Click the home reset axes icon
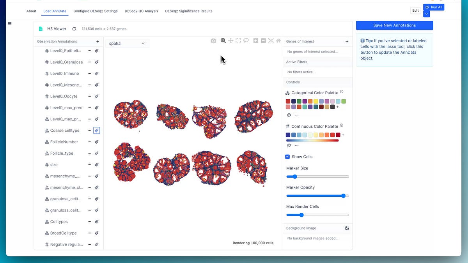 (x=278, y=41)
